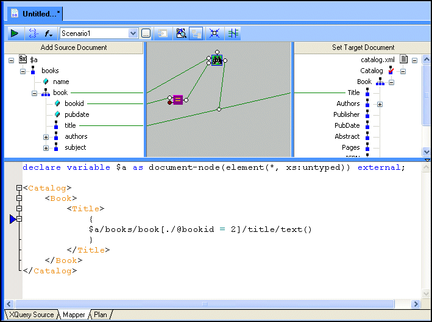Screen dimensions: 432x322
Task: Expand the subject node in source tree
Action: [x=46, y=148]
